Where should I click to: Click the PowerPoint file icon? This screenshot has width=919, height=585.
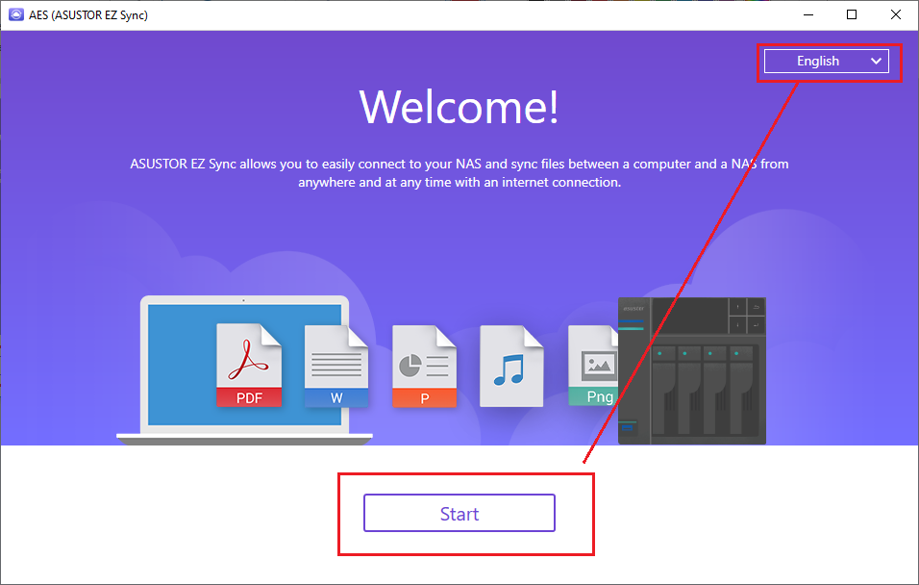pos(424,367)
